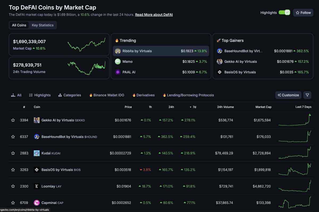Click the Mamo logo in Trending
Screen dimensions: 319x212
tap(118, 62)
